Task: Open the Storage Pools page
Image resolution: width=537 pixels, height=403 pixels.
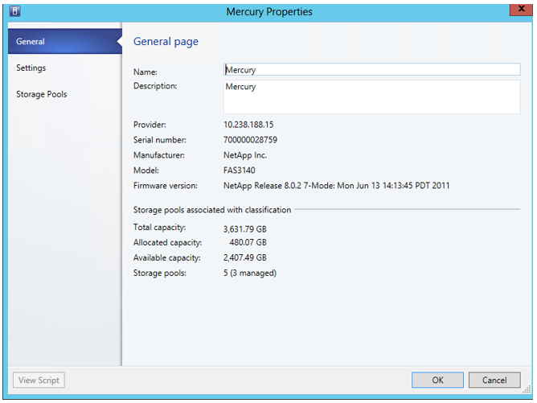Action: (42, 94)
